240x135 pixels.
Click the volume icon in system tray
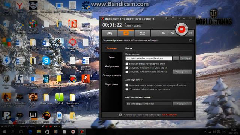click(x=214, y=132)
